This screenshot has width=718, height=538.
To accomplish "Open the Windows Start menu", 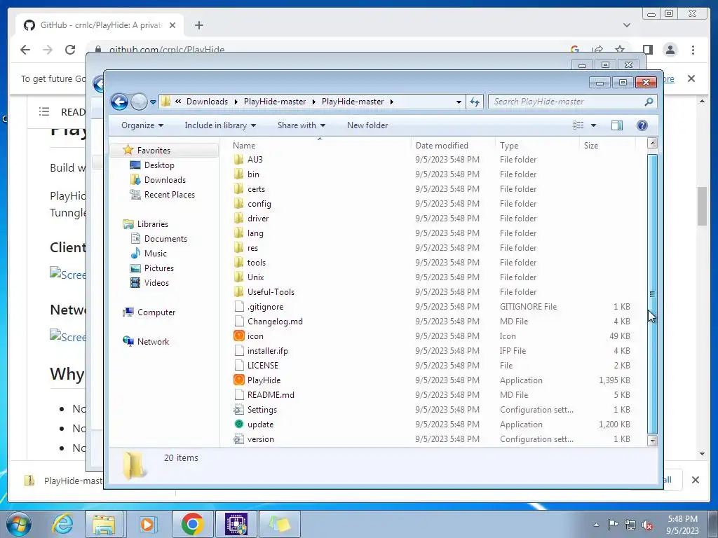I will pos(18,524).
